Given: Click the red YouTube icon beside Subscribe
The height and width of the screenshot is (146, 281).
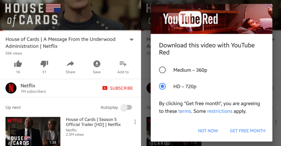Looking at the screenshot, I should pyautogui.click(x=105, y=88).
